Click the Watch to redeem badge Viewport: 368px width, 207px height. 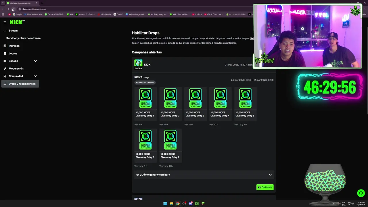coord(145,83)
